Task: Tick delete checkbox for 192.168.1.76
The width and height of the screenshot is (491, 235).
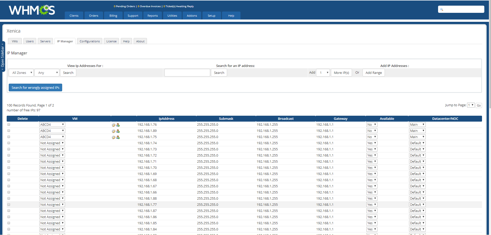Action: (9, 124)
